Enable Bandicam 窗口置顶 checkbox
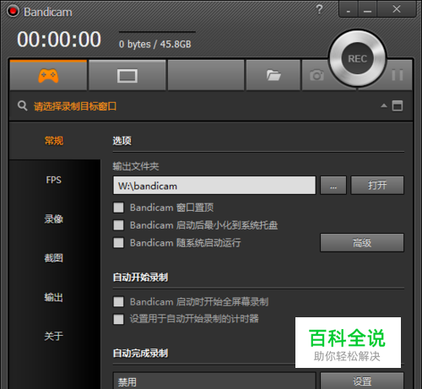 [x=118, y=208]
